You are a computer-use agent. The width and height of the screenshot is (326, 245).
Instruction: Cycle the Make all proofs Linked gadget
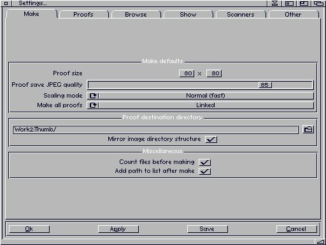(x=201, y=105)
